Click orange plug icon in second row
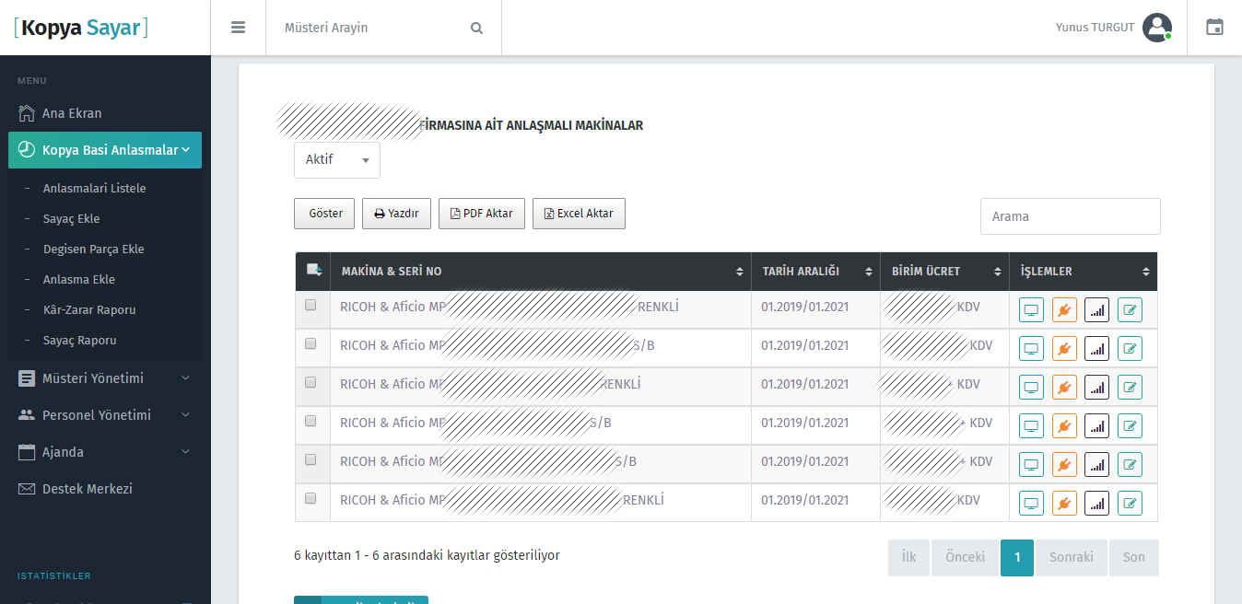Image resolution: width=1242 pixels, height=604 pixels. (x=1064, y=349)
